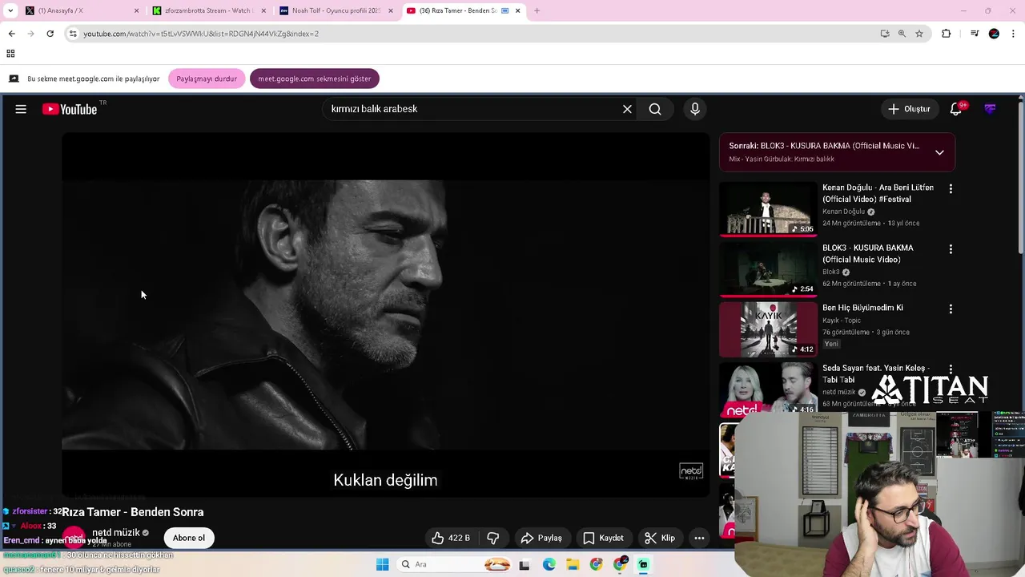Viewport: 1025px width, 577px height.
Task: Dislike the Rıza Tamer video
Action: (493, 538)
